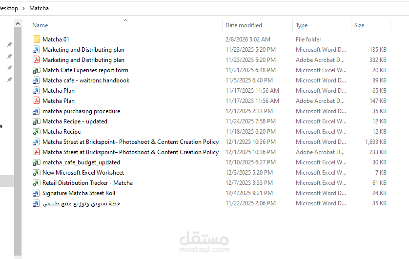This screenshot has height=259, width=409.
Task: Click Word icon of Matcha cafe - waitrons handbook
Action: click(x=36, y=80)
